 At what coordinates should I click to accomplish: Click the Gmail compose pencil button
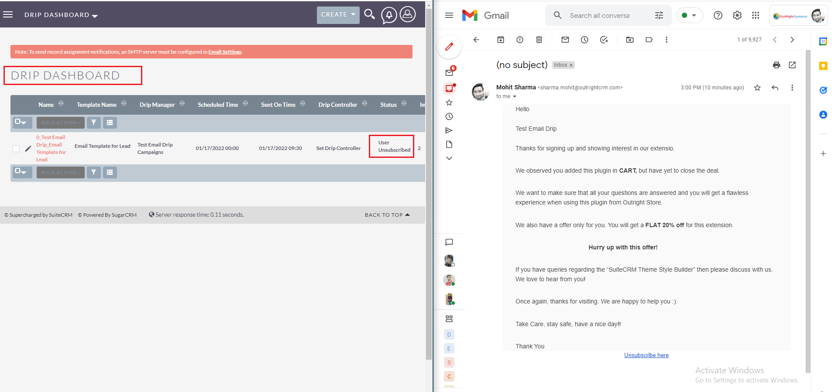coord(449,47)
